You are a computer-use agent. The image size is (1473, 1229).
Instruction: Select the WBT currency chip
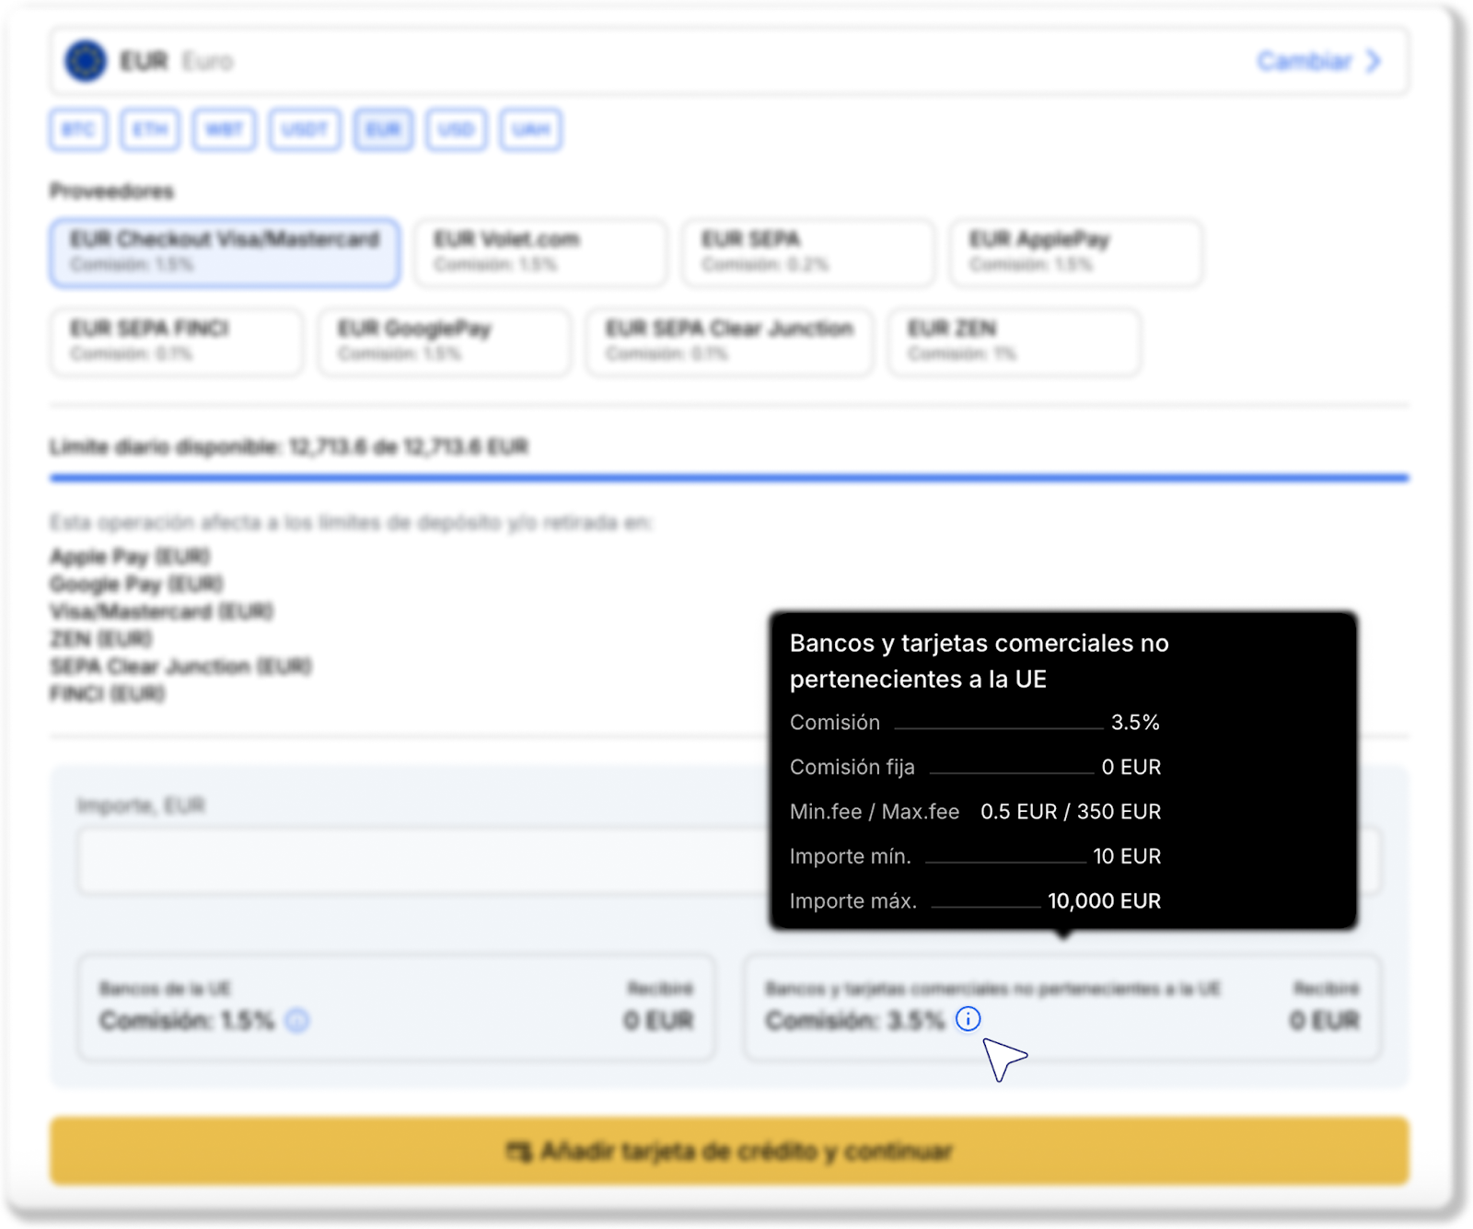225,130
